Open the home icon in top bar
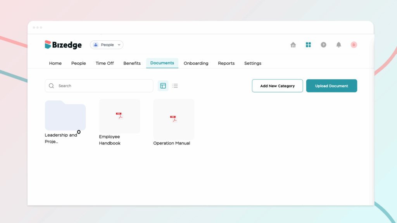 (293, 45)
